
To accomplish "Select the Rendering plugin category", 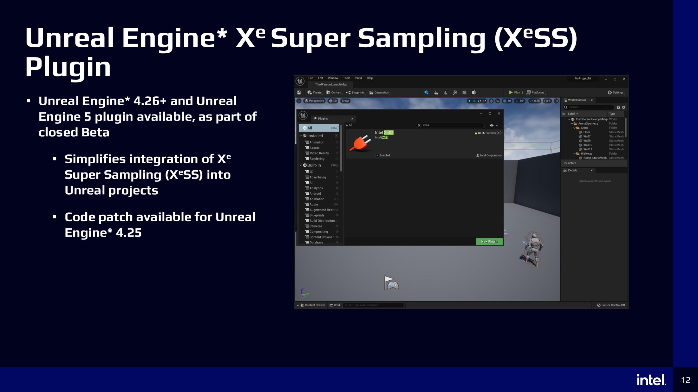I will (317, 159).
